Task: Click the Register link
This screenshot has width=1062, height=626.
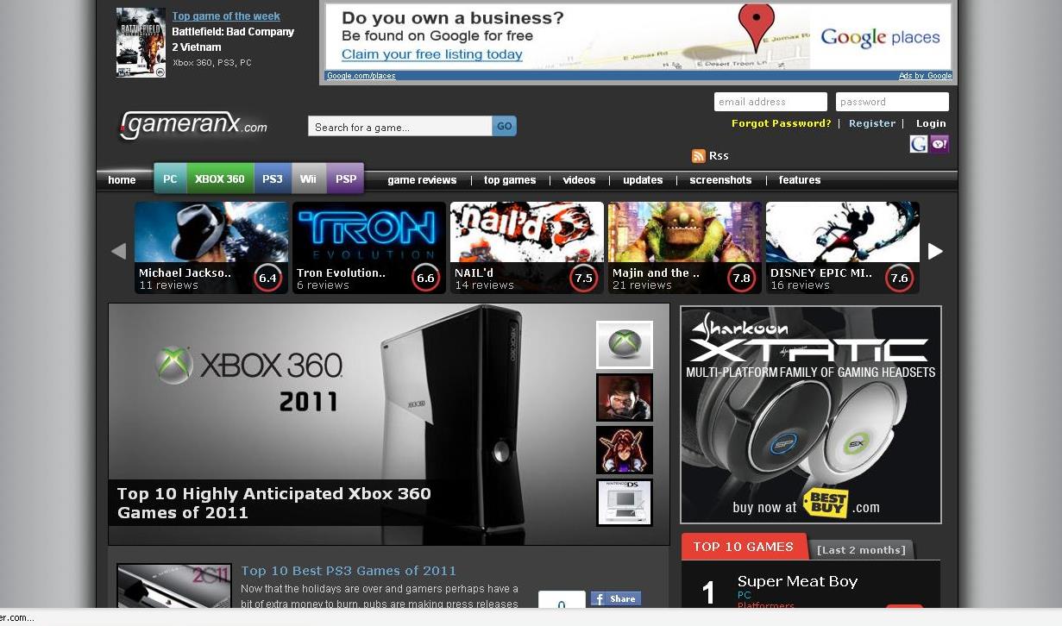Action: (x=872, y=123)
